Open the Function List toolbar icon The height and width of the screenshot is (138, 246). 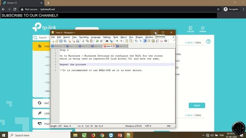click(157, 41)
